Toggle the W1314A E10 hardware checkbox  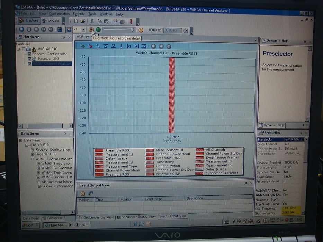[24, 49]
